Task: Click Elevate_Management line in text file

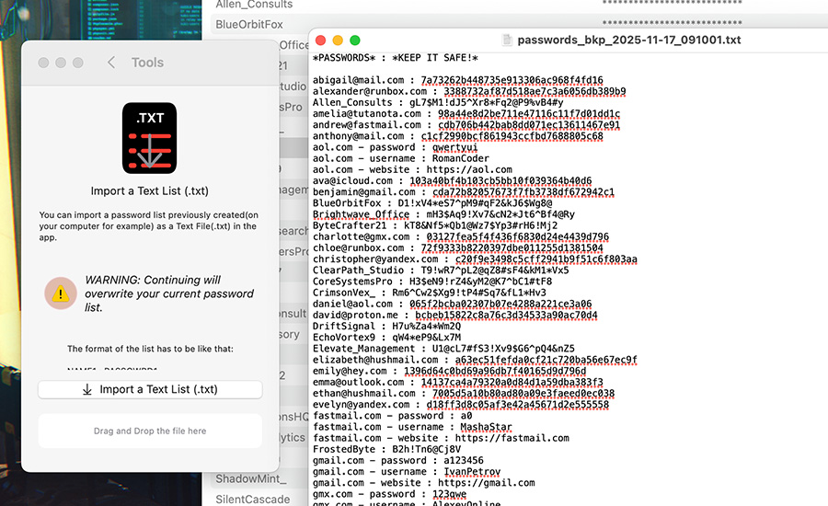Action: [443, 348]
